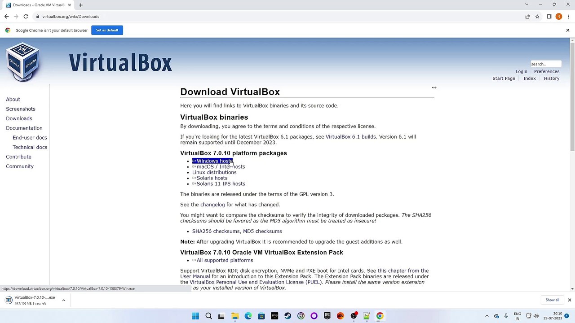Close the Downloads – Oracle VM VirtualBox tab

69,5
